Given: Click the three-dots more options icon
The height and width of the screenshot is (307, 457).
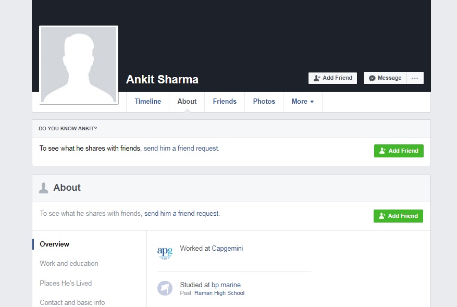Looking at the screenshot, I should [x=415, y=78].
